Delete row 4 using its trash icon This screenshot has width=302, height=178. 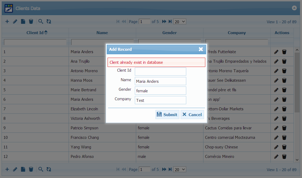click(284, 80)
